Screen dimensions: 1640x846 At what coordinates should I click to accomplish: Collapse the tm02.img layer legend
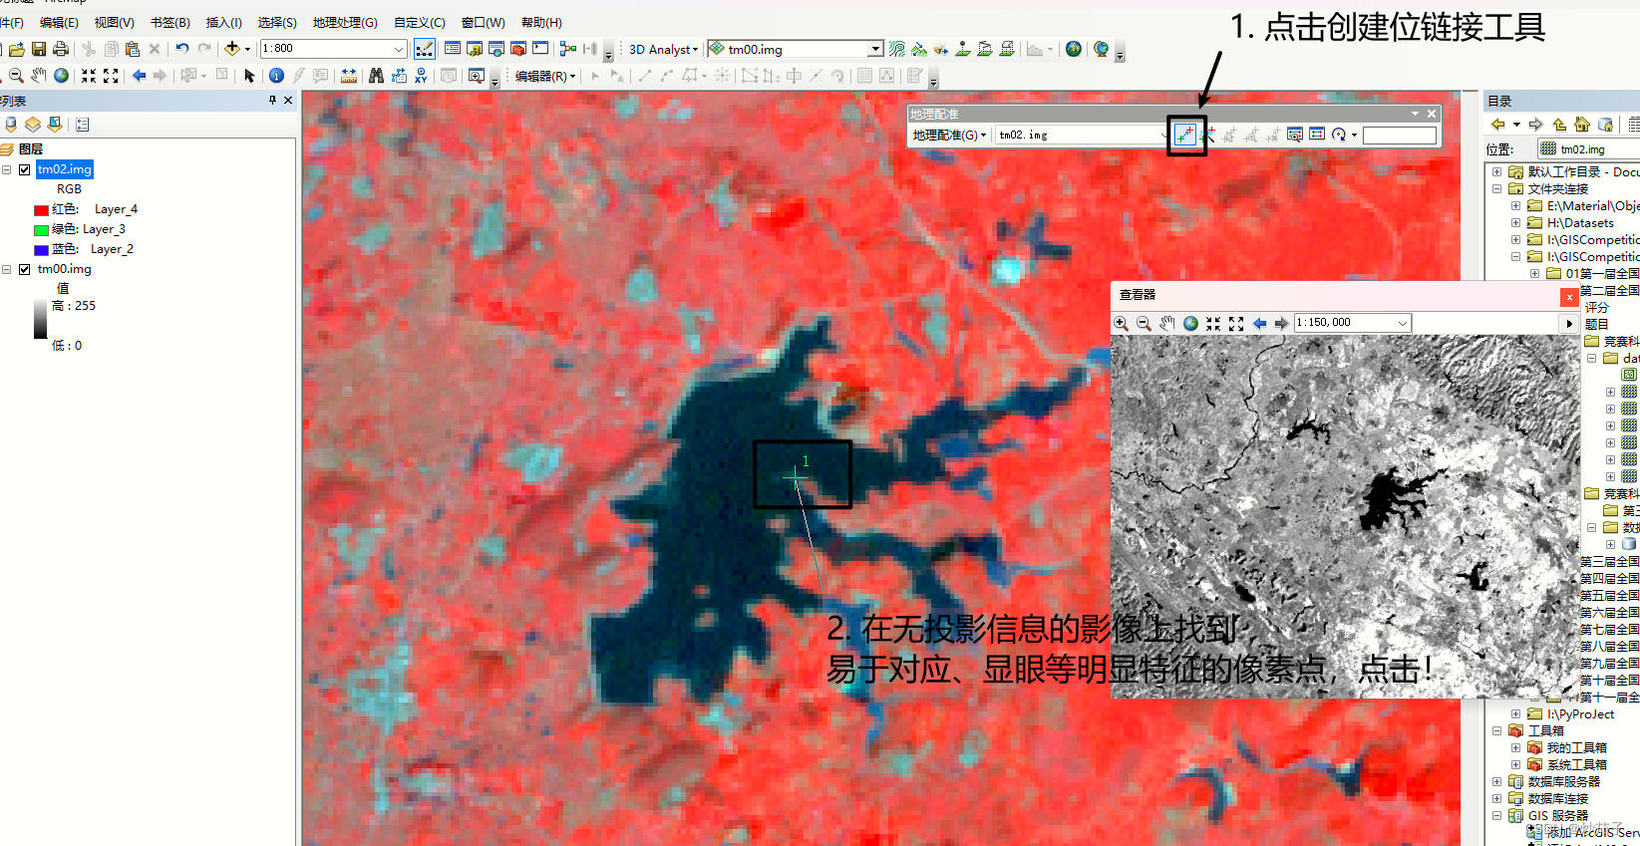pos(7,169)
